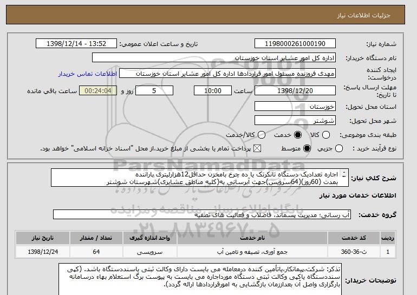Click the تعداد / مقدار column header
This screenshot has width=417, height=295.
pos(96,238)
